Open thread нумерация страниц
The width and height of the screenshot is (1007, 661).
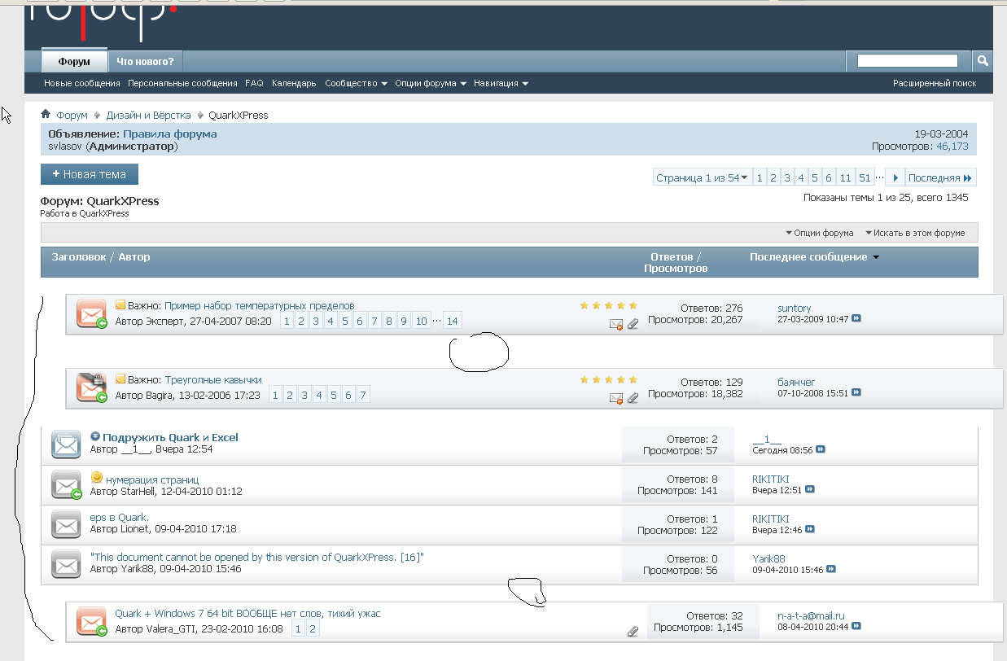(152, 479)
